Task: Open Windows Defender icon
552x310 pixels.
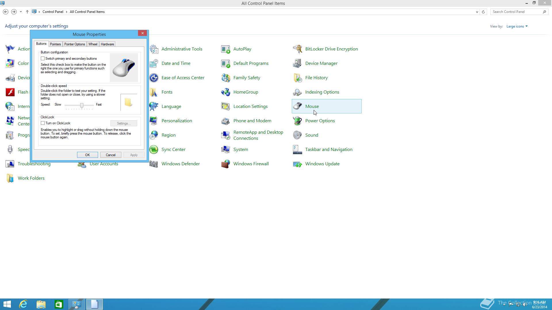Action: click(x=154, y=164)
